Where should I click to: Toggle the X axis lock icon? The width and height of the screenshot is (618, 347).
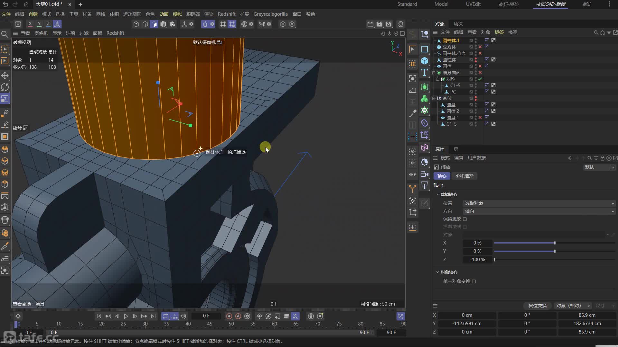(x=30, y=24)
